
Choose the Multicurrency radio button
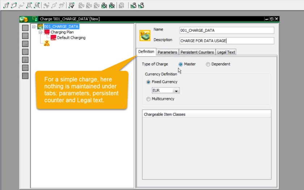click(148, 99)
